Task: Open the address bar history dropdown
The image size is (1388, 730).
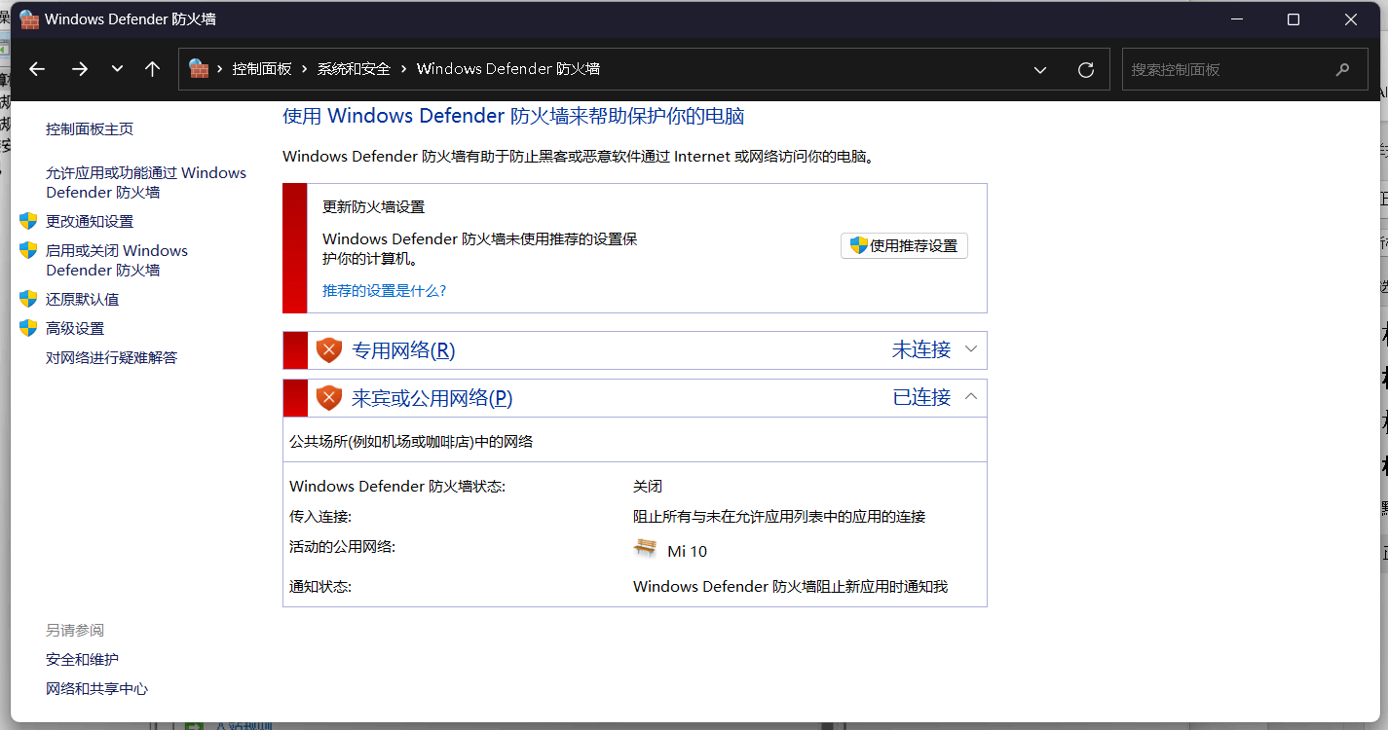Action: (1040, 70)
